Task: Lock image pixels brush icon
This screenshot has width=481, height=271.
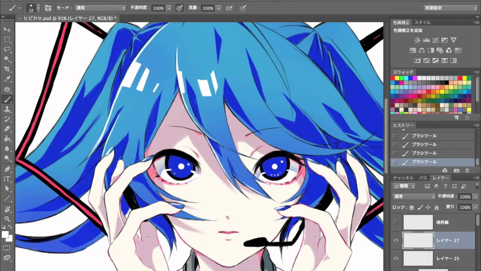Action: click(420, 207)
